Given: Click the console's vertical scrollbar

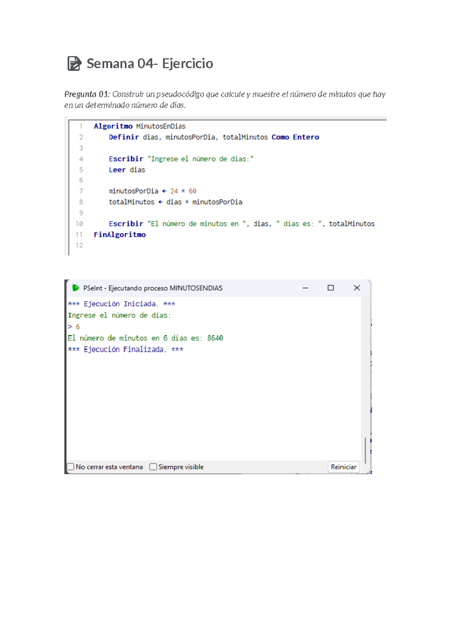Looking at the screenshot, I should pos(365,450).
